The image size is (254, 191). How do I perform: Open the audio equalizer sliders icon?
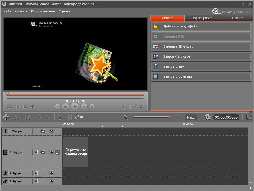(70, 117)
